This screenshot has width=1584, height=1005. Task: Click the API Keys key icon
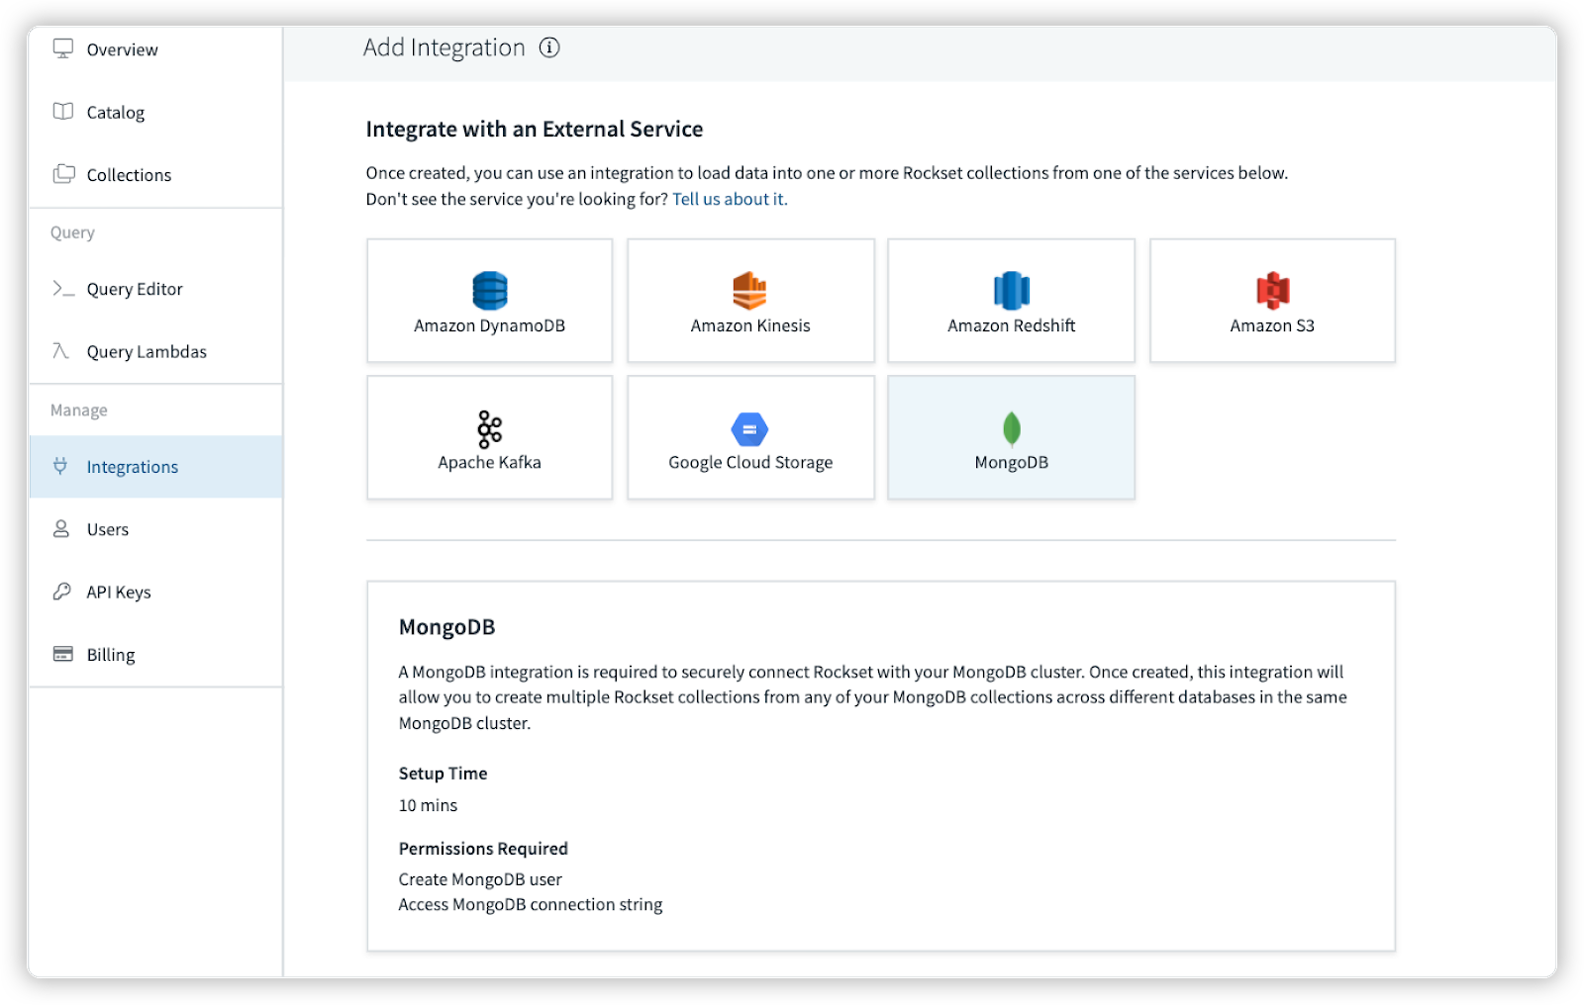(62, 592)
